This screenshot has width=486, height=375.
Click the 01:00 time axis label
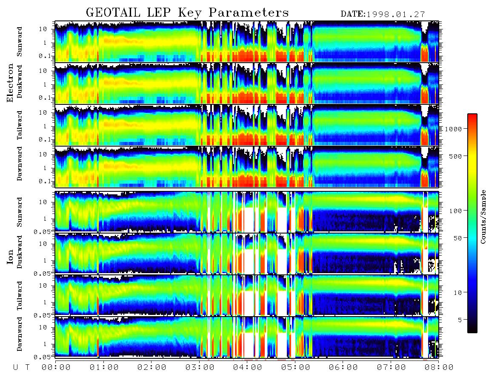tap(104, 368)
